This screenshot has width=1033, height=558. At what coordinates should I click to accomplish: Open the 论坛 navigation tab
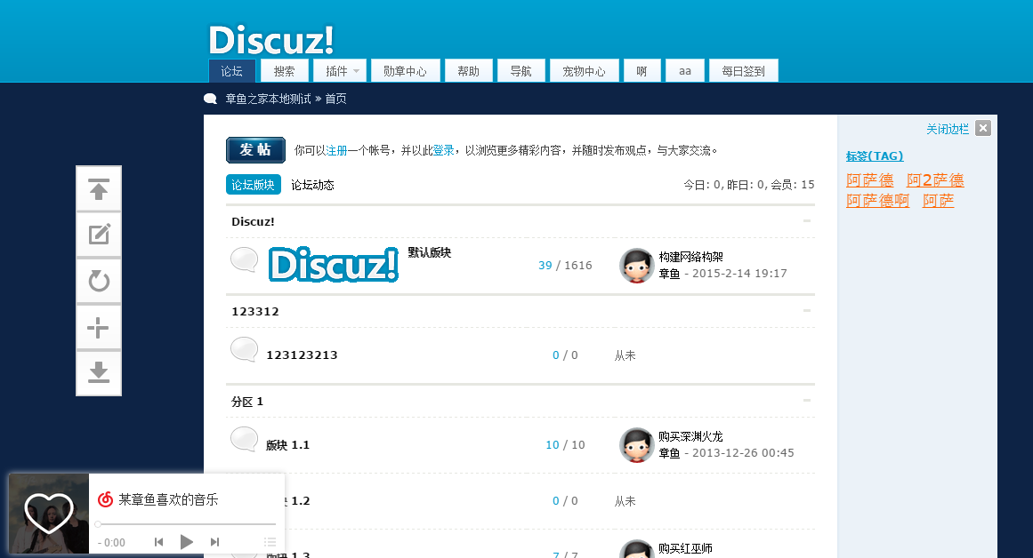232,70
